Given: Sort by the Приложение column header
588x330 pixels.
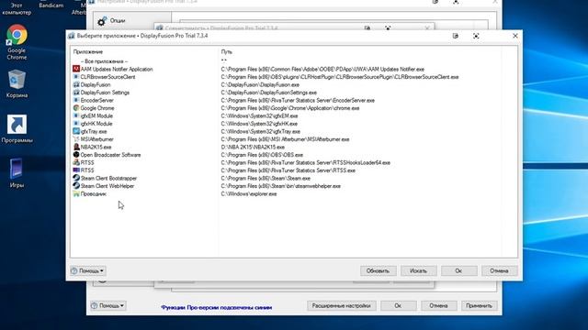Looking at the screenshot, I should pyautogui.click(x=88, y=52).
